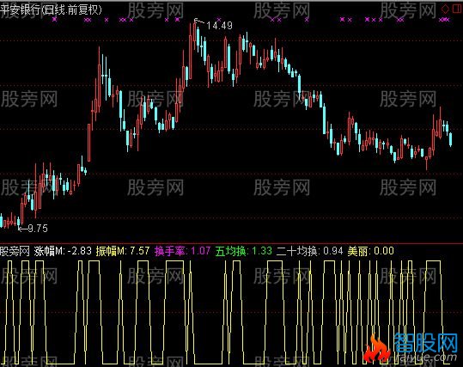Image resolution: width=463 pixels, height=367 pixels.
Task: Click the 涨幅M: -2.83 indicator value
Action: pos(63,251)
